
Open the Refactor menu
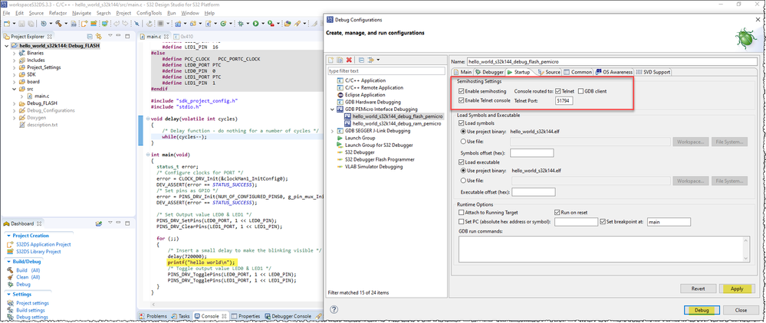(58, 13)
